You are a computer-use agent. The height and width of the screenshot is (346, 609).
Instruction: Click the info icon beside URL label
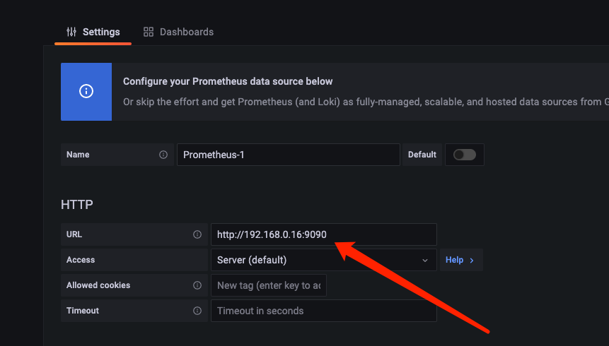197,234
